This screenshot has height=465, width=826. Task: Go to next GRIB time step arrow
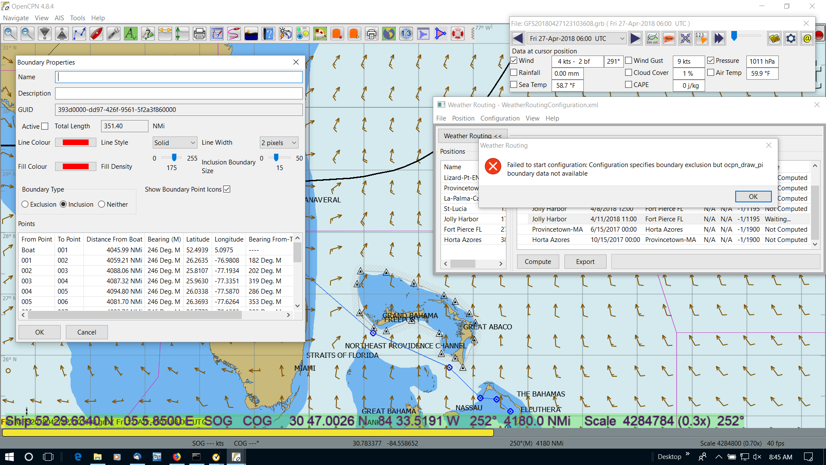[x=635, y=38]
